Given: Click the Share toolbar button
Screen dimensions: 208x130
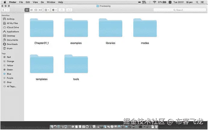Looking at the screenshot, I should (62, 10).
